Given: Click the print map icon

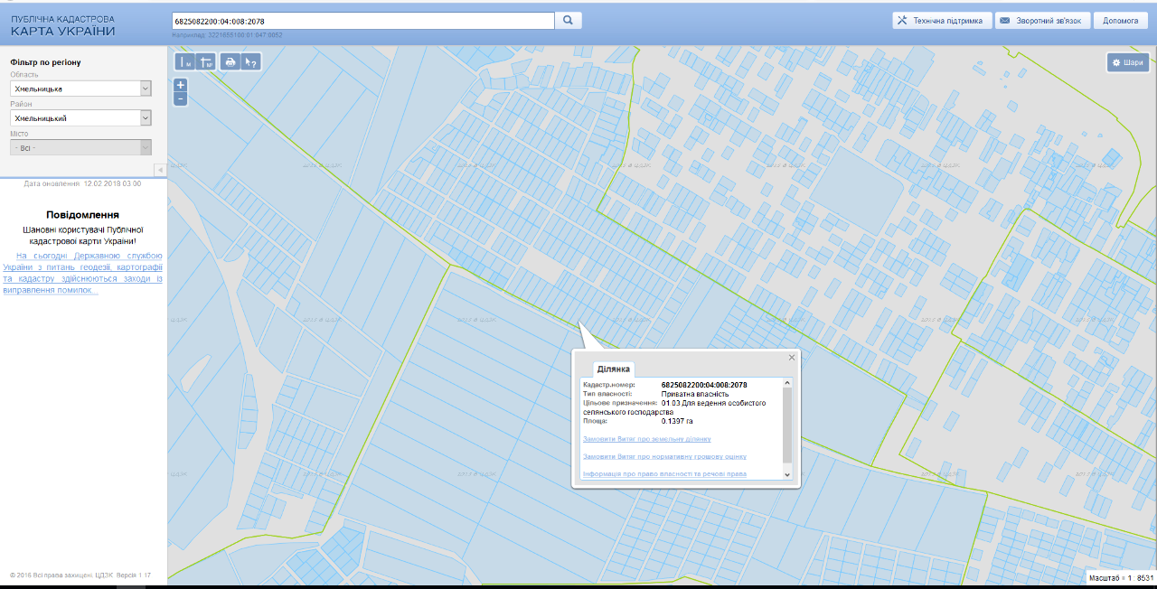Looking at the screenshot, I should click(x=230, y=62).
